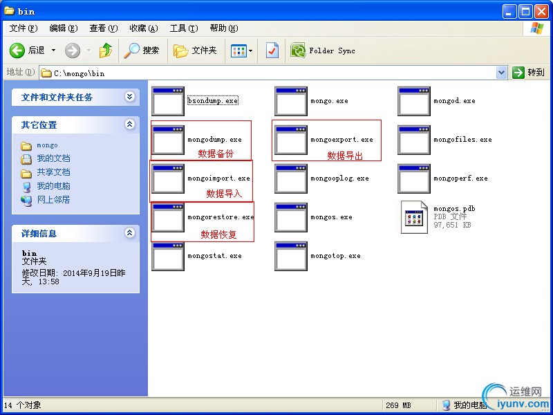Viewport: 553px width, 415px height.
Task: Open the views dropdown arrow
Action: (x=251, y=50)
